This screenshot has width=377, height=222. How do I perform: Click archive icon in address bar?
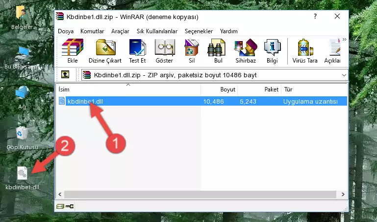87,75
